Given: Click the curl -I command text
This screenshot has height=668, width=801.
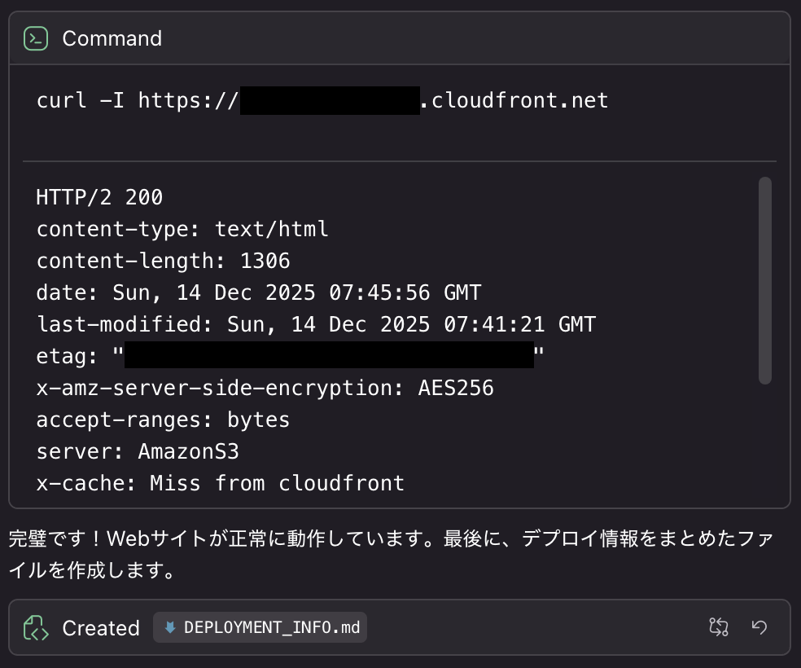Looking at the screenshot, I should coord(137,101).
